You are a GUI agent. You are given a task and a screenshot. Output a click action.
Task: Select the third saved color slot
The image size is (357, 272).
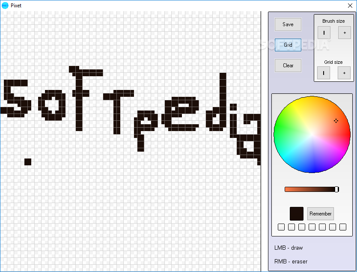(302, 227)
